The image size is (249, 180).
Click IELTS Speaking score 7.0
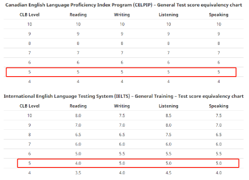click(x=219, y=125)
